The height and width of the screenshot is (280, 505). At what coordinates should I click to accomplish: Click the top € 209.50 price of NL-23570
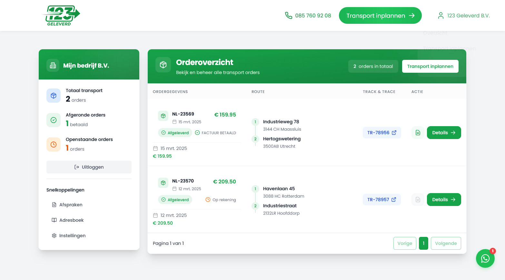(224, 182)
